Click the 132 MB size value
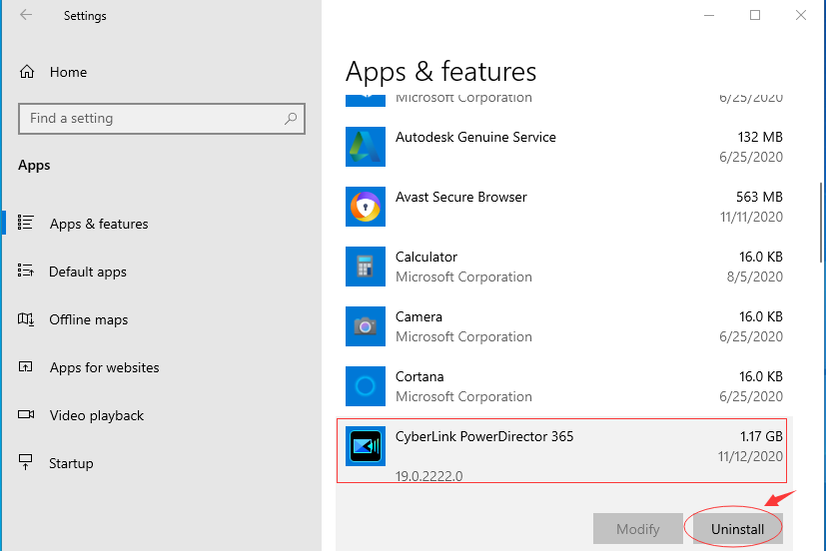 (760, 137)
